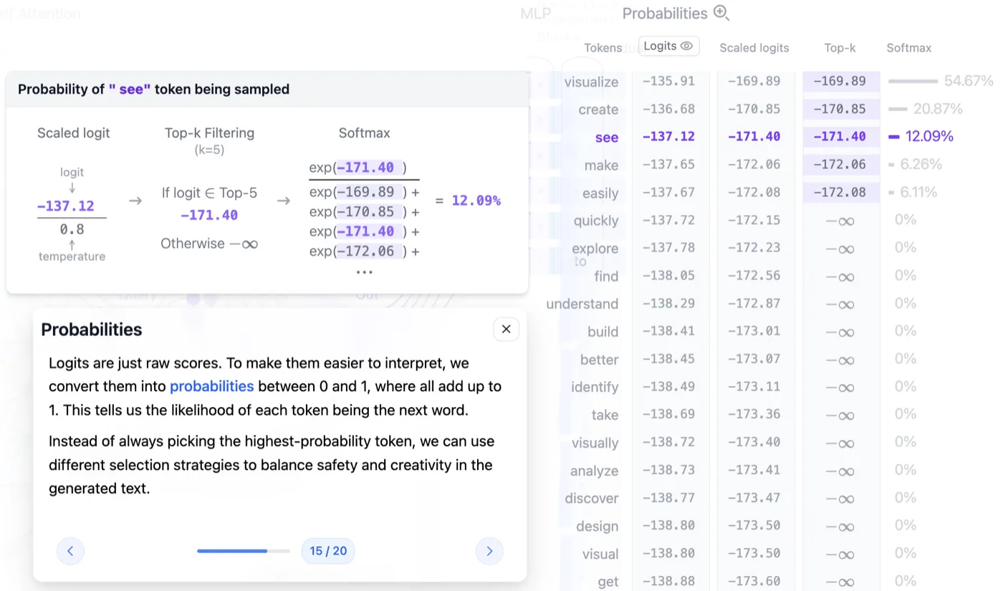
Task: Click the 20.87% softmax bar for create
Action: pos(898,109)
